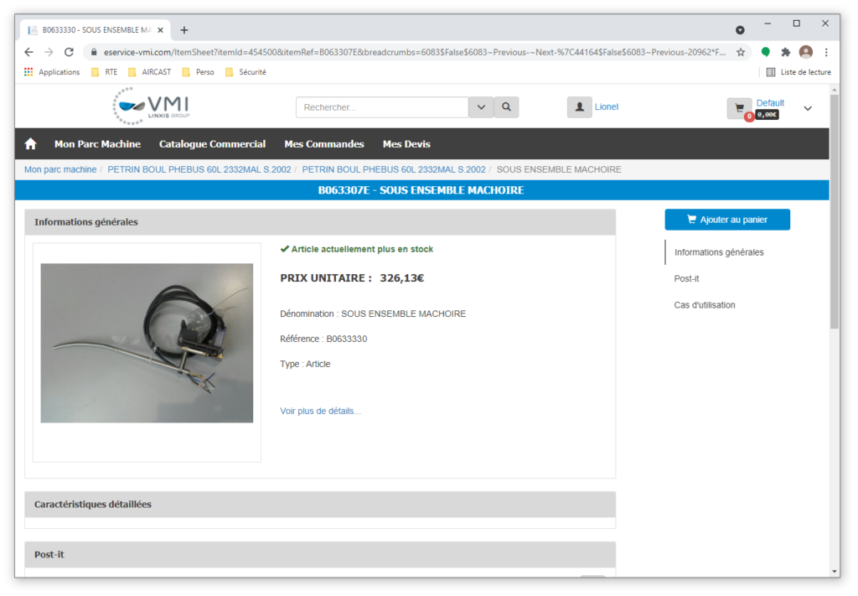The width and height of the screenshot is (858, 596).
Task: Click the product photo thumbnail
Action: [x=147, y=343]
